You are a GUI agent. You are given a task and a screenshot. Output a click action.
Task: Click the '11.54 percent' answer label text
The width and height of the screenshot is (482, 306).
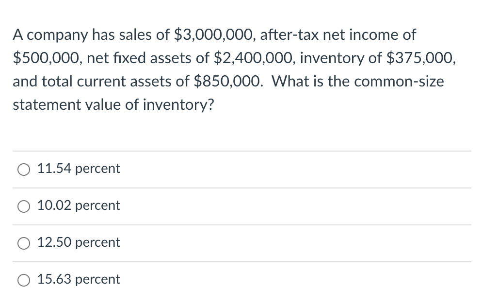[x=79, y=169]
